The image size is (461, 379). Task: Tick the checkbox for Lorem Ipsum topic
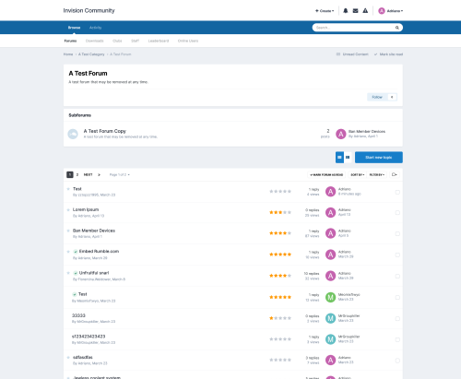point(397,213)
